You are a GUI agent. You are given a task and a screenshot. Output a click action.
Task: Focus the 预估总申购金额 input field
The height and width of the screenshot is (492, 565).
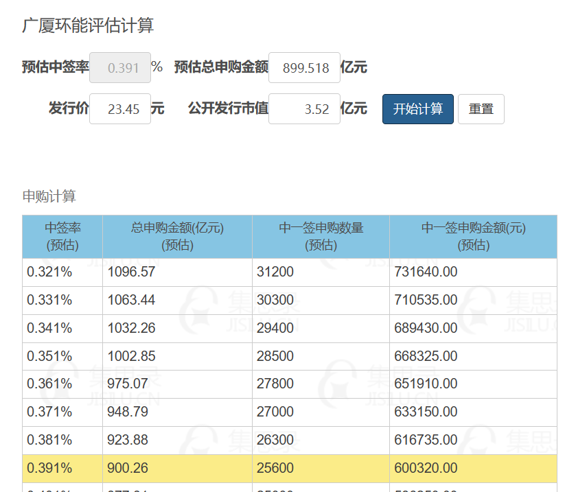coord(304,68)
